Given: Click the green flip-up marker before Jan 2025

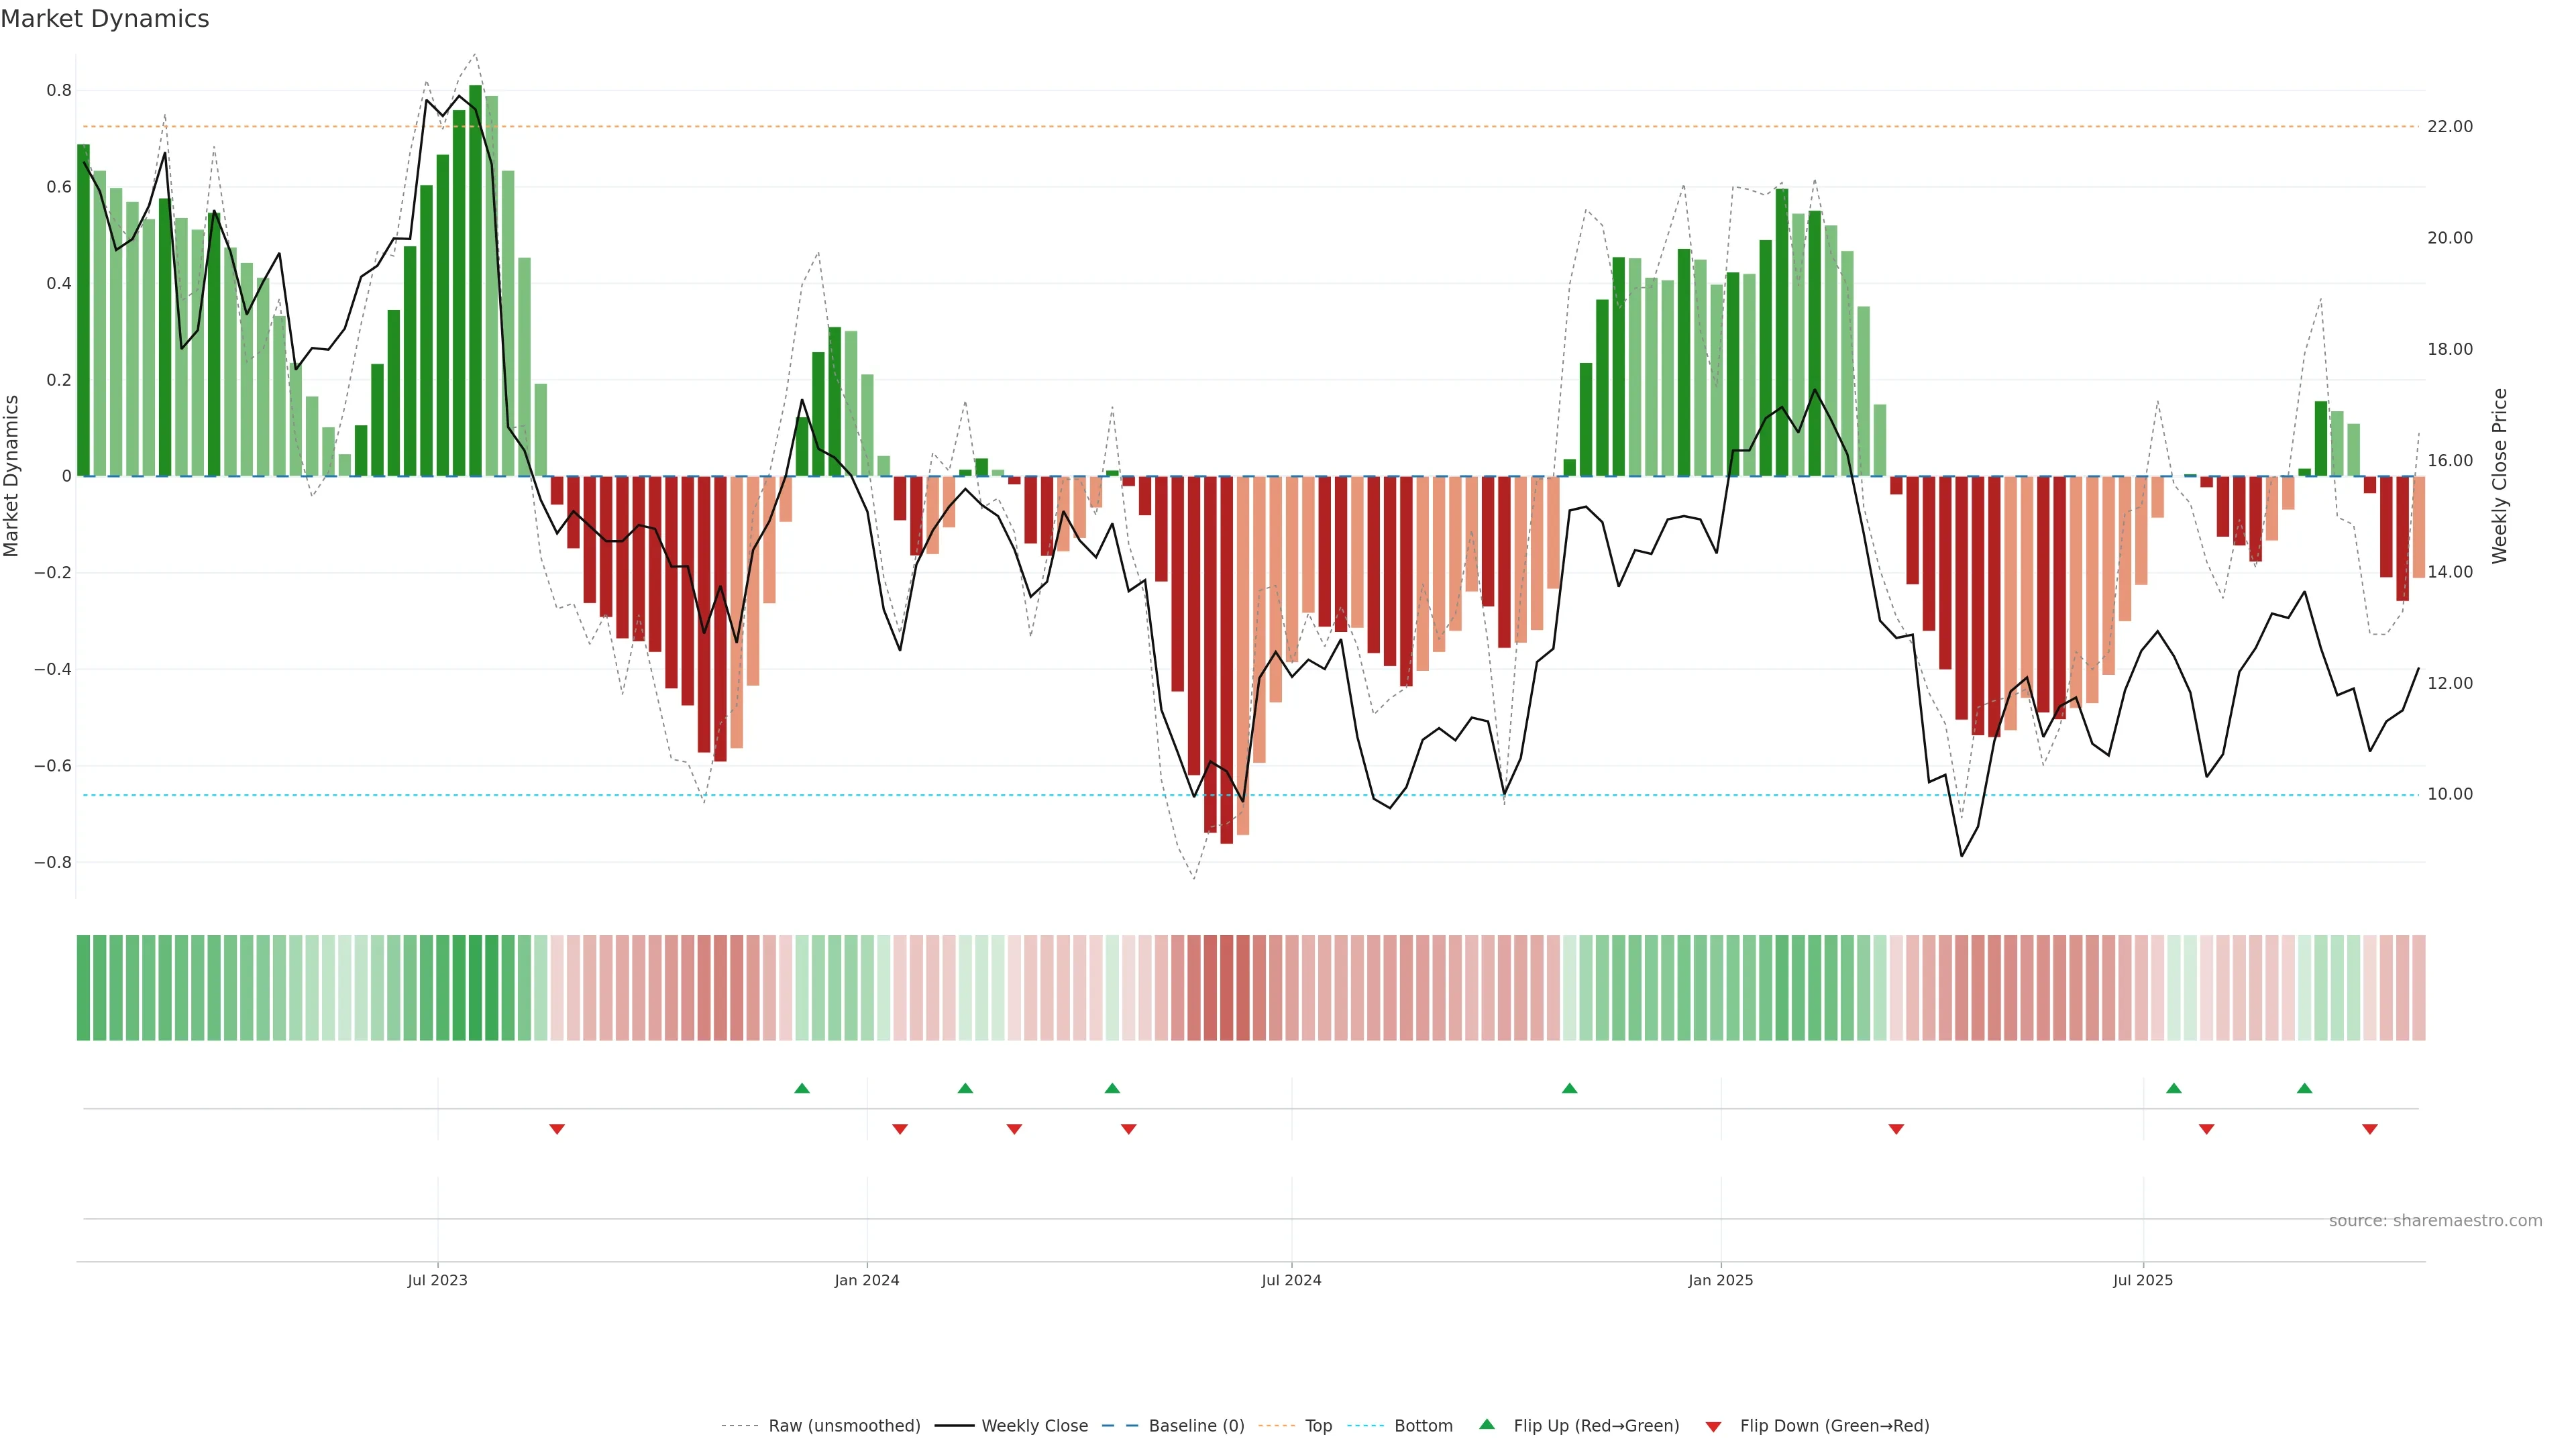Looking at the screenshot, I should click(x=1569, y=1088).
